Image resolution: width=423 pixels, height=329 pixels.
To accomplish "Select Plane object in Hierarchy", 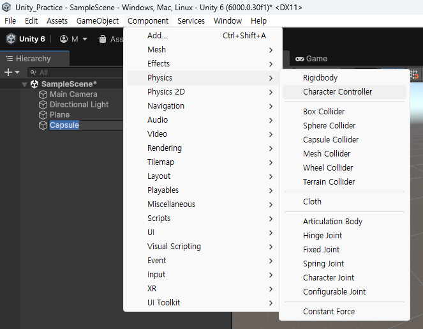I will click(59, 115).
